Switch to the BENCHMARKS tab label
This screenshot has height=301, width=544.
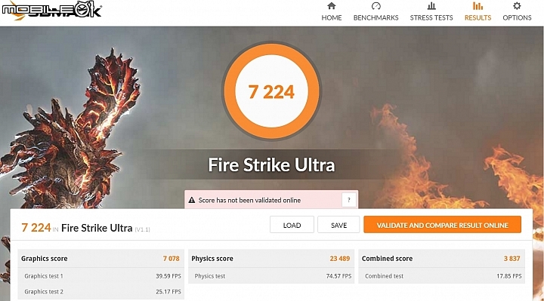pyautogui.click(x=376, y=17)
